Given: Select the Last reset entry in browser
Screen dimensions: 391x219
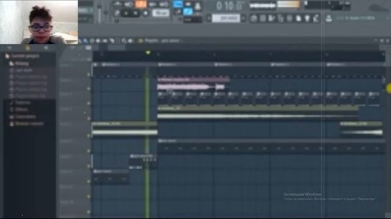Looking at the screenshot, I should coord(21,71).
